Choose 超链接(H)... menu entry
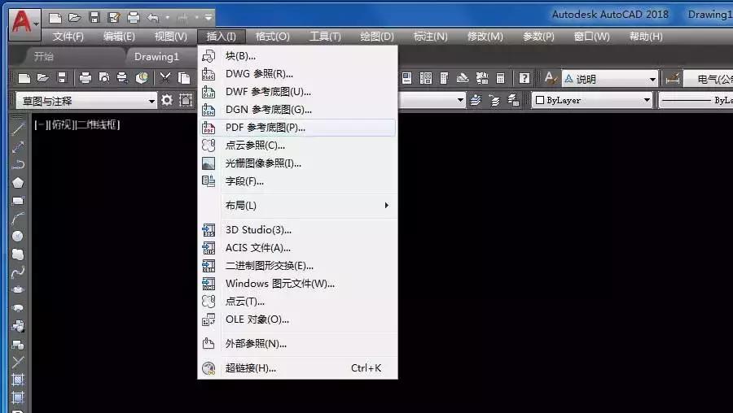This screenshot has width=733, height=413. pos(298,368)
